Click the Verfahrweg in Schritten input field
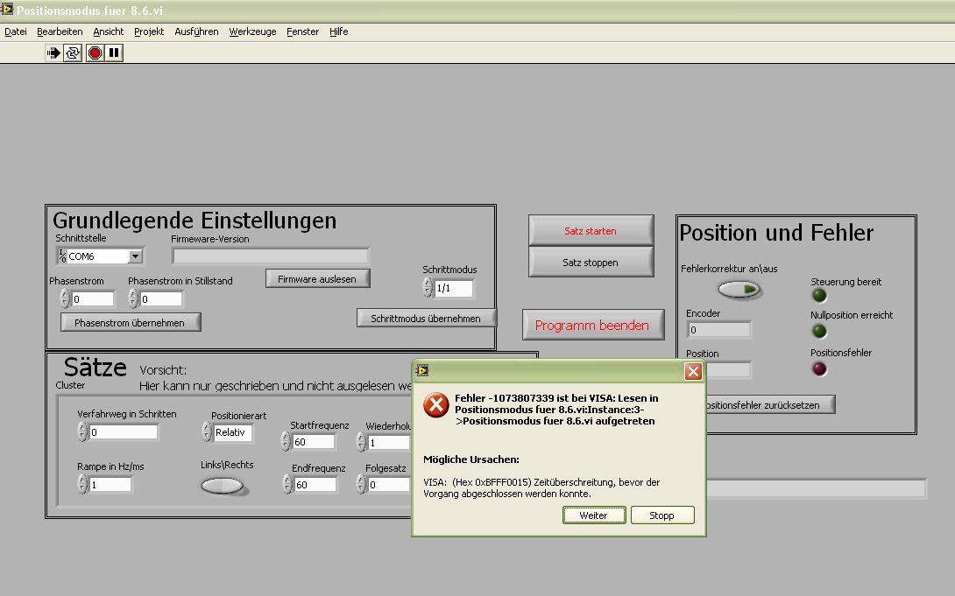 click(x=124, y=432)
